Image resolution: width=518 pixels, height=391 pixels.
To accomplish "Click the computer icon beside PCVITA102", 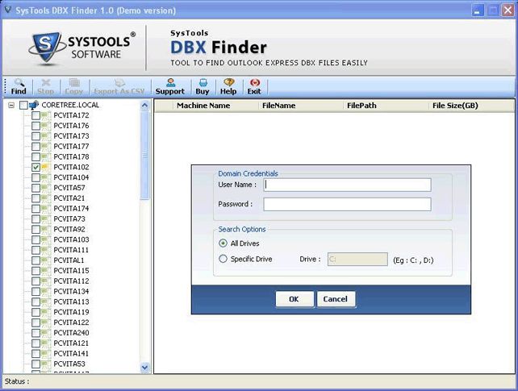I will tap(46, 168).
